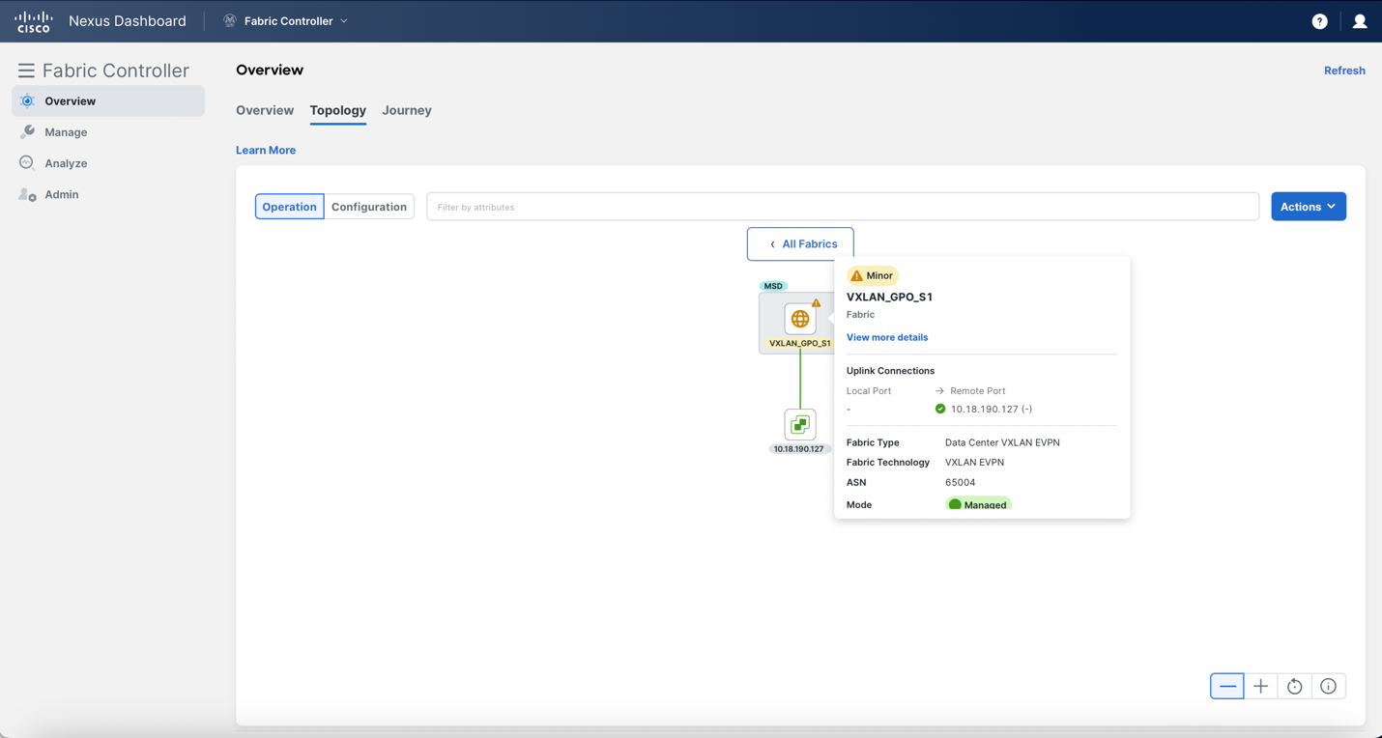Image resolution: width=1382 pixels, height=738 pixels.
Task: Toggle the hamburger navigation menu
Action: pyautogui.click(x=26, y=71)
